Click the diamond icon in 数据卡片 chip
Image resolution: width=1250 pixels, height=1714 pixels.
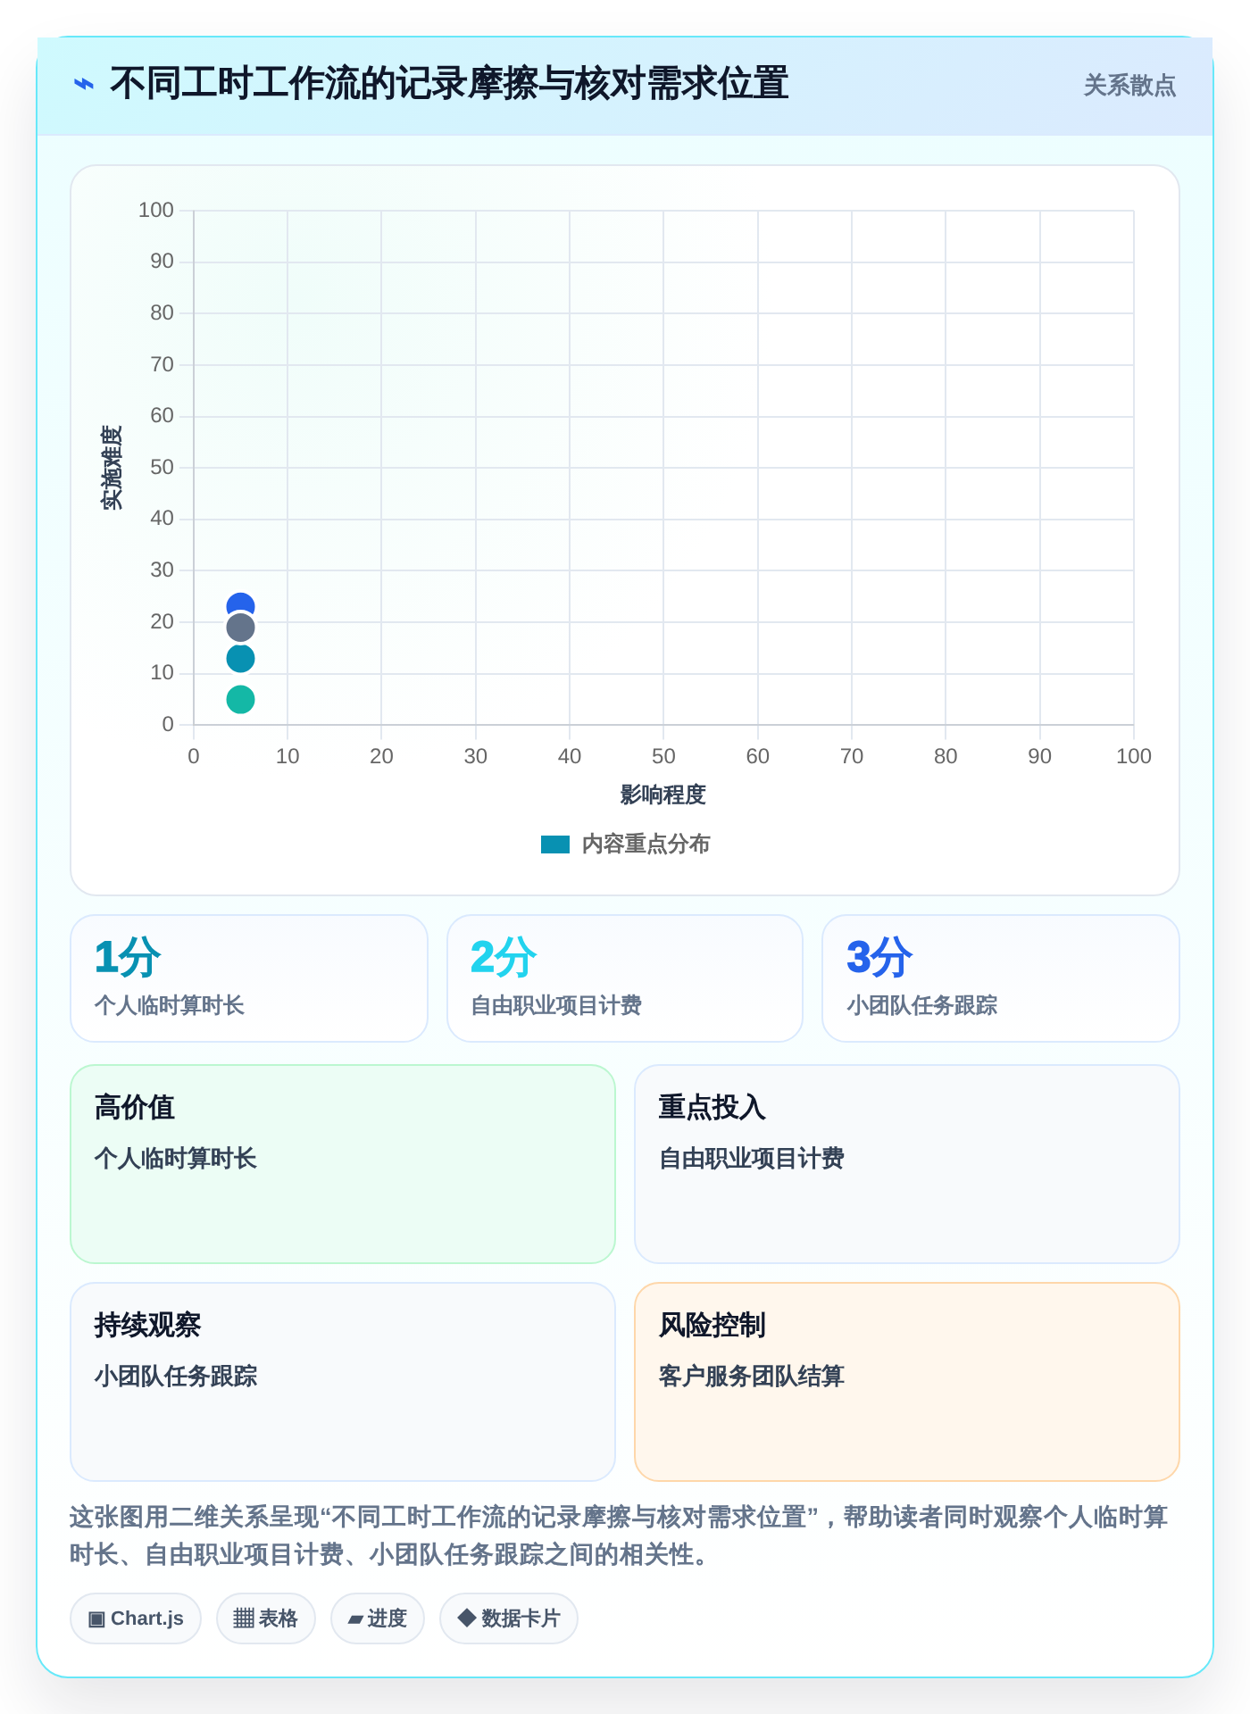click(466, 1618)
